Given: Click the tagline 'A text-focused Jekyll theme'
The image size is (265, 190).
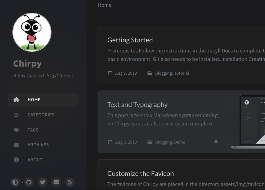Looking at the screenshot, I should (x=43, y=76).
